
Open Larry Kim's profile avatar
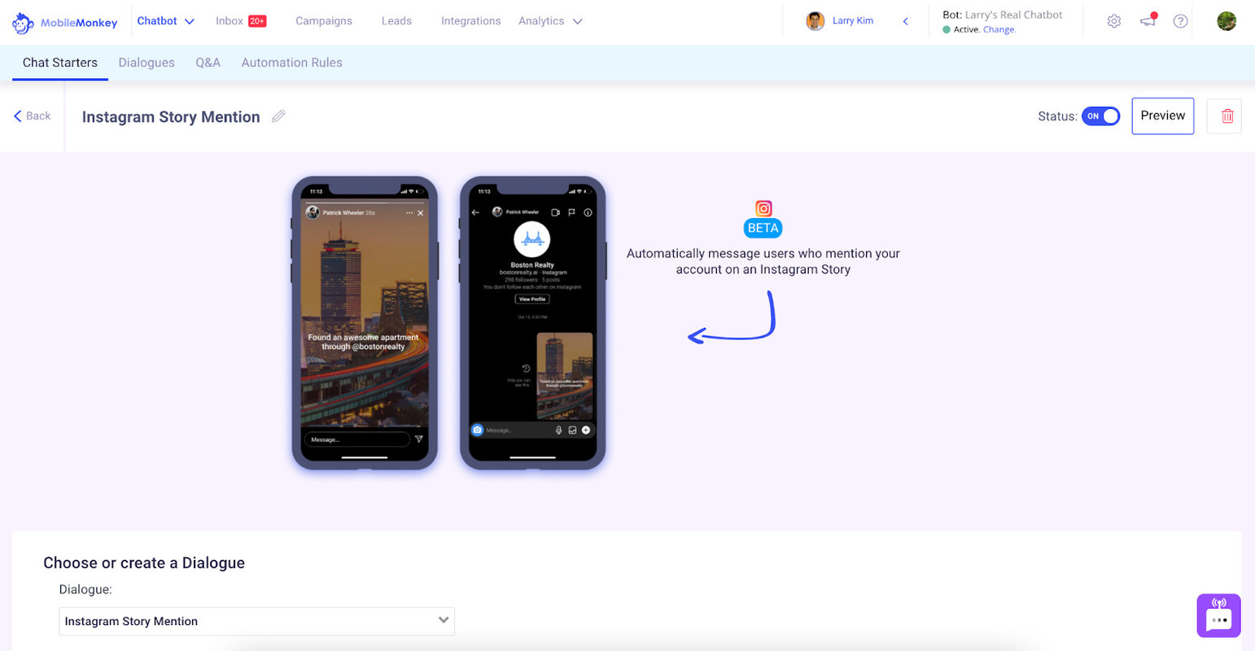[816, 20]
